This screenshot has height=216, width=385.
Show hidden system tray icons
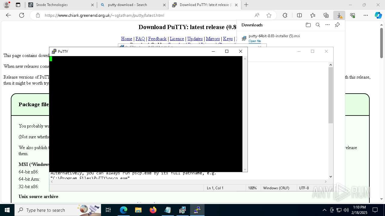click(x=324, y=210)
